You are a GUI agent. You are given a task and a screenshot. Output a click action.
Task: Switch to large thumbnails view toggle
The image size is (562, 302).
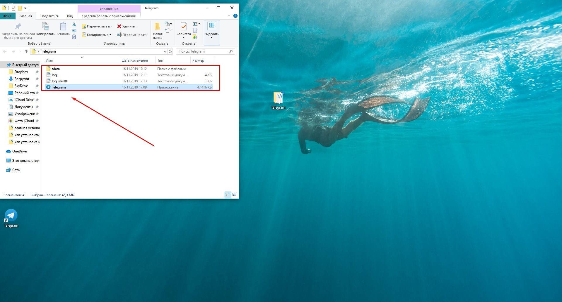coord(234,195)
